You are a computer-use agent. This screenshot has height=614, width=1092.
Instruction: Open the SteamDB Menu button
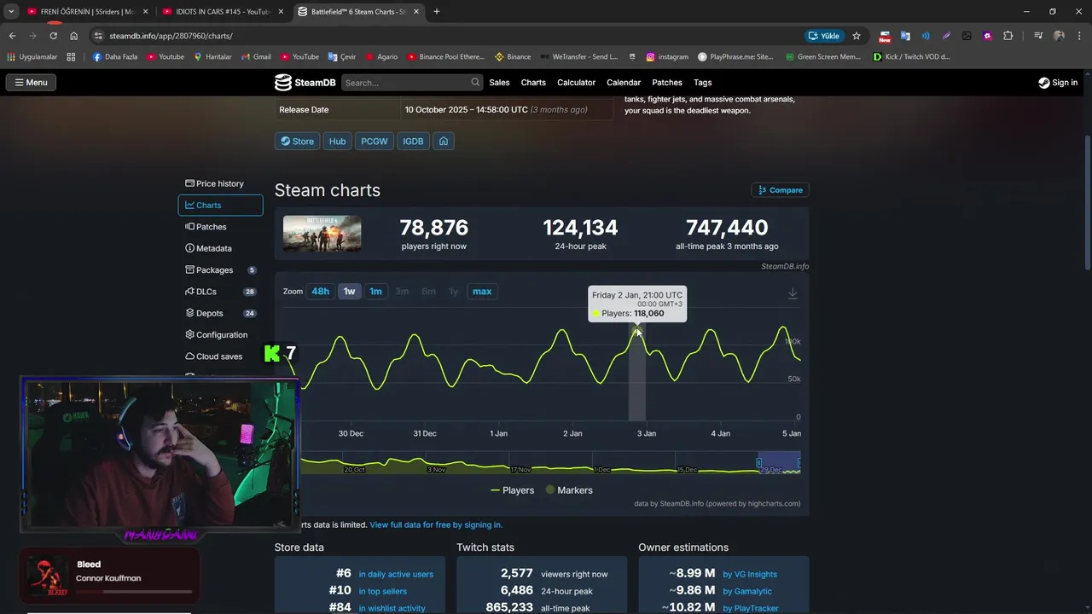click(x=31, y=83)
